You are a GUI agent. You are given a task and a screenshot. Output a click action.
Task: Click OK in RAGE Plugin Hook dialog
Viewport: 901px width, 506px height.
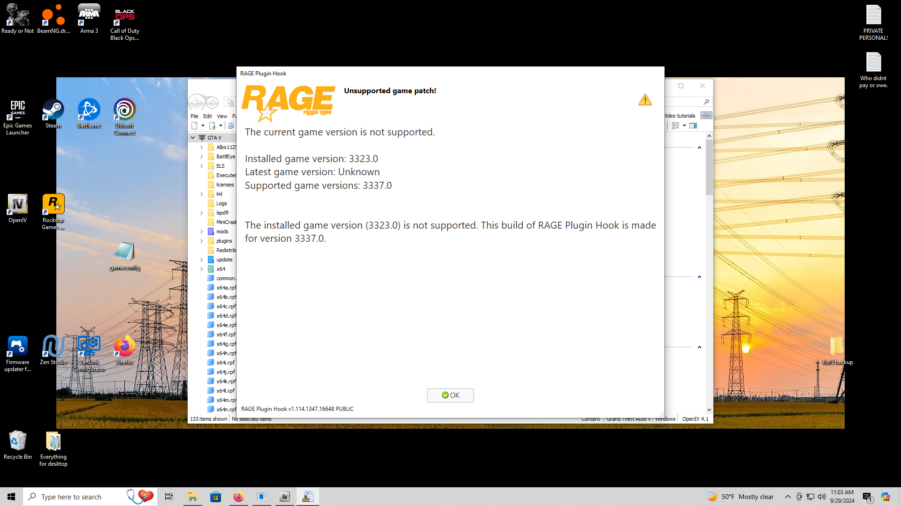coord(450,395)
